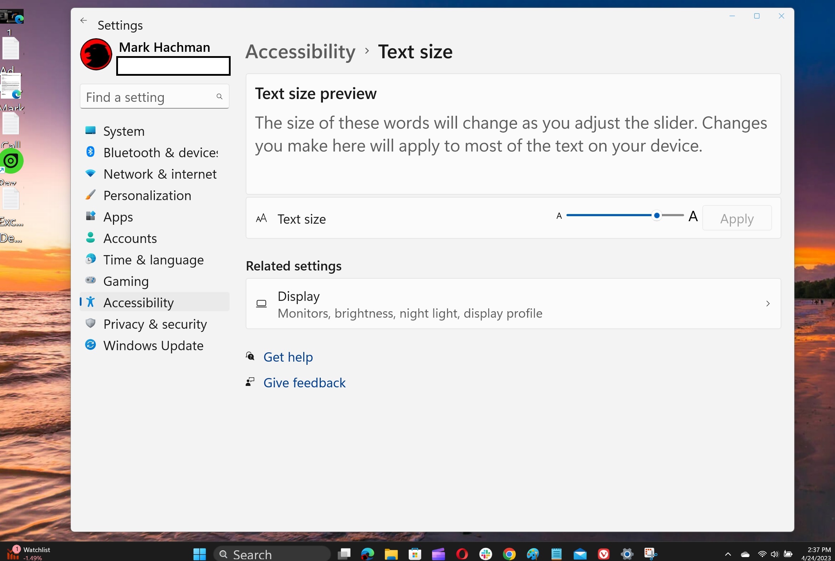The height and width of the screenshot is (561, 835).
Task: Click Get help link
Action: (x=288, y=357)
